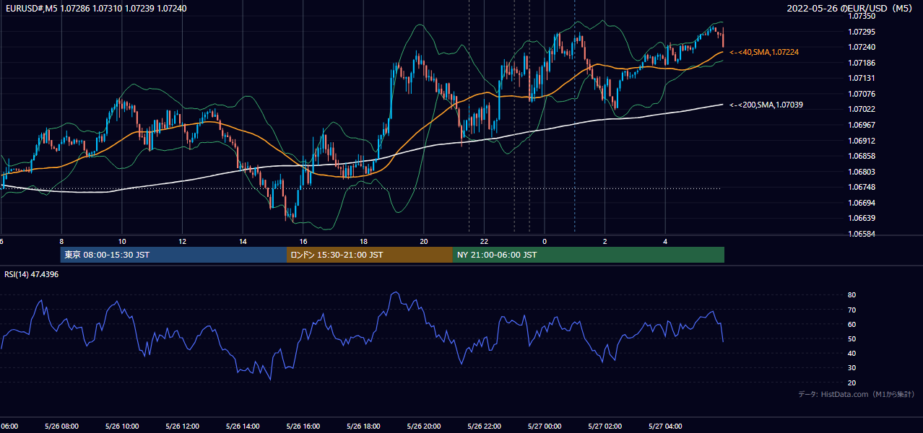The width and height of the screenshot is (923, 433).
Task: Click the 1.07076 price axis value
Action: point(862,94)
